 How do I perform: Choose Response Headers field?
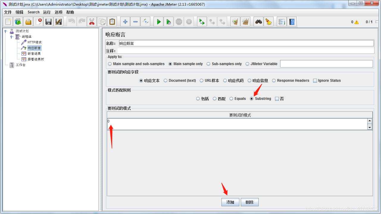pos(291,81)
